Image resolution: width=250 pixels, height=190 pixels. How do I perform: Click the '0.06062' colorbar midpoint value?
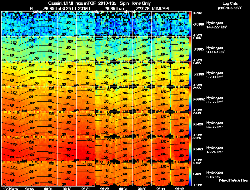click(198, 99)
